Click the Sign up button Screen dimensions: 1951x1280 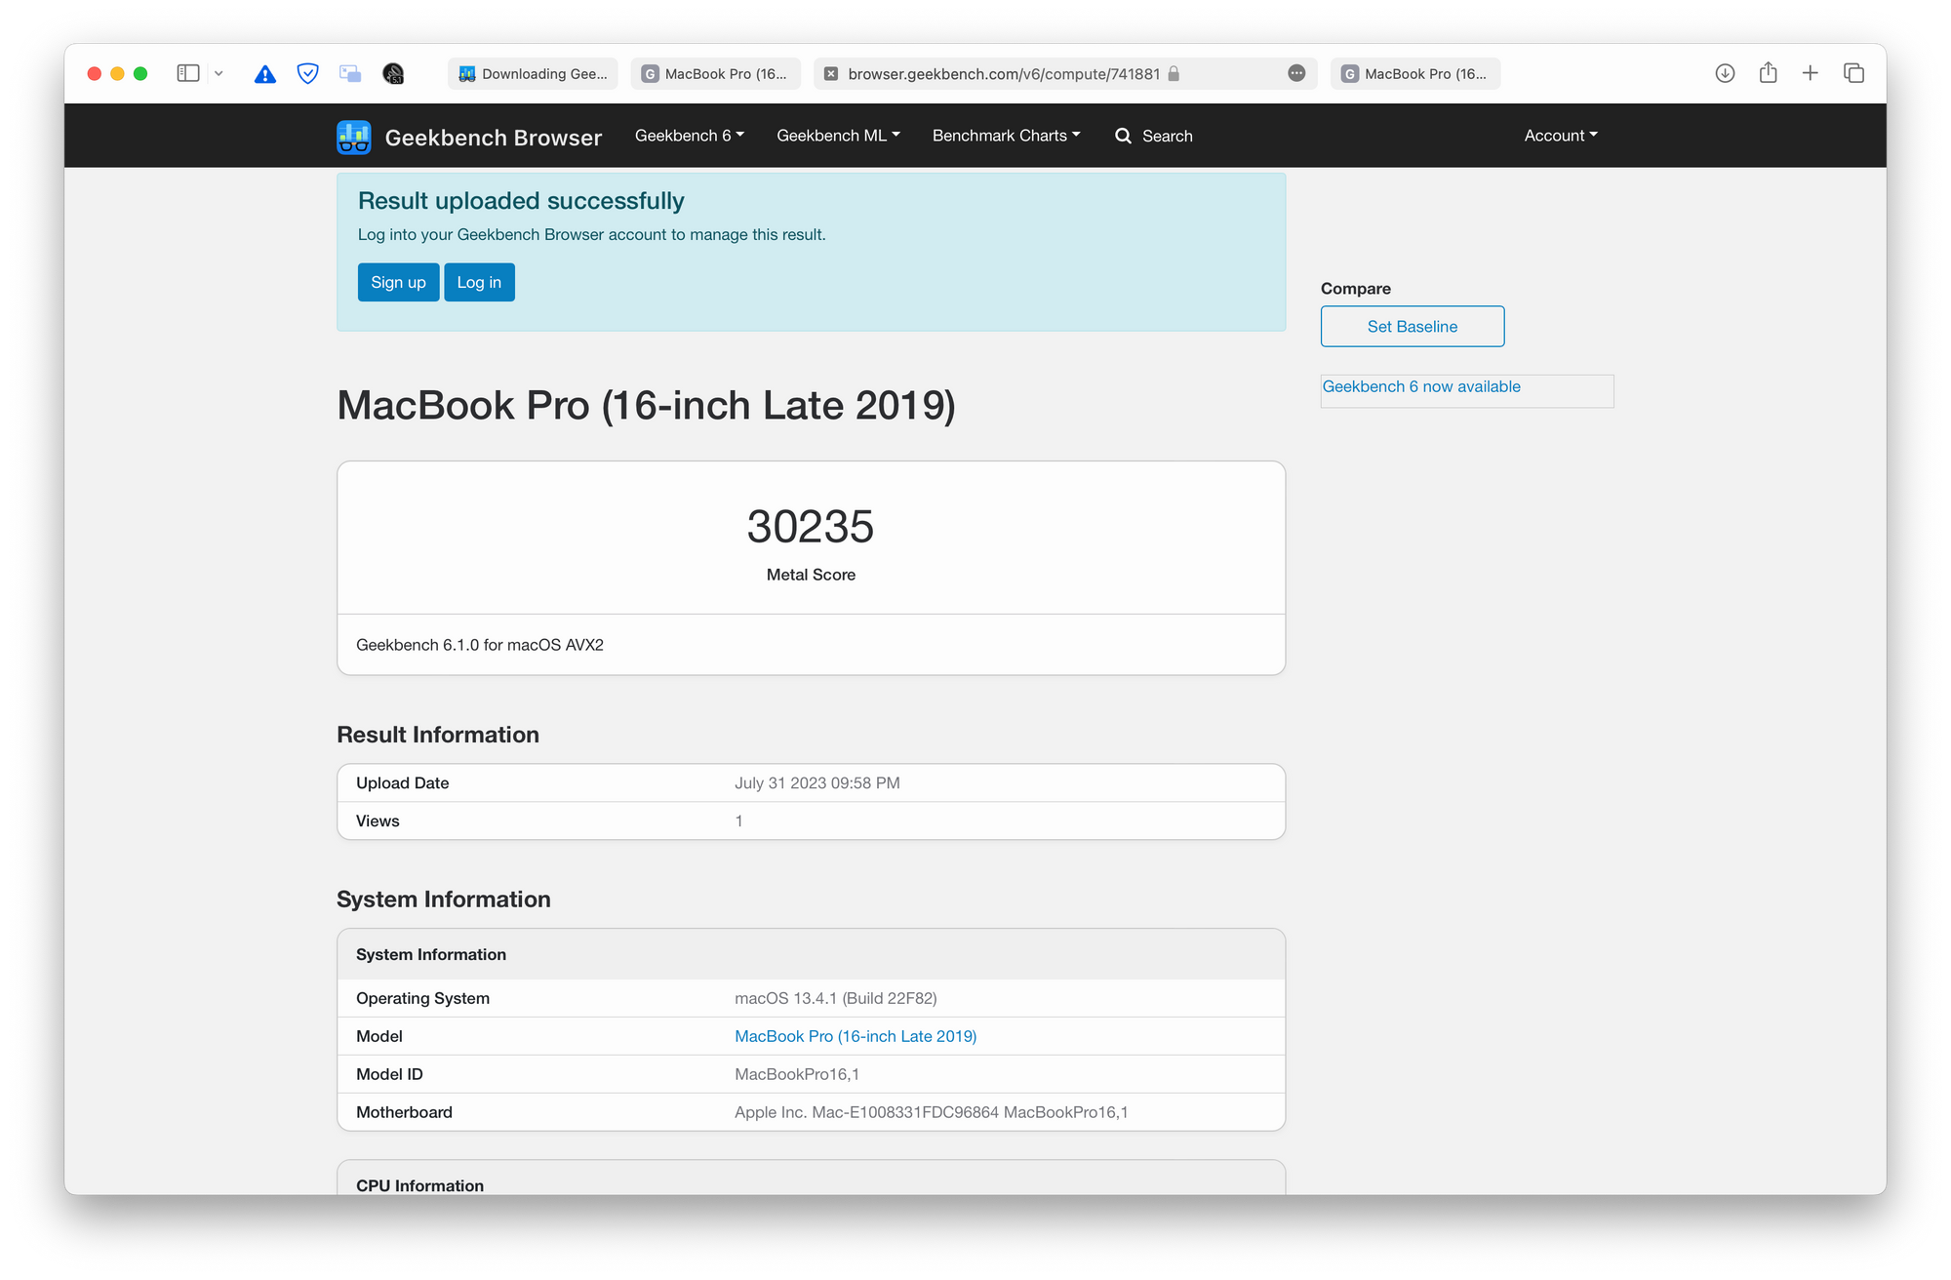398,282
